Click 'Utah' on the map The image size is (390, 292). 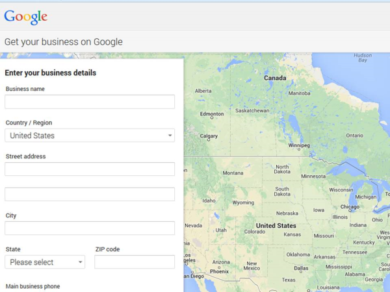pyautogui.click(x=221, y=230)
